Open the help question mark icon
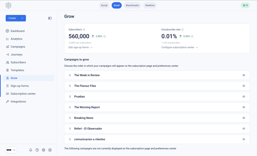The height and width of the screenshot is (156, 257). [x=37, y=150]
